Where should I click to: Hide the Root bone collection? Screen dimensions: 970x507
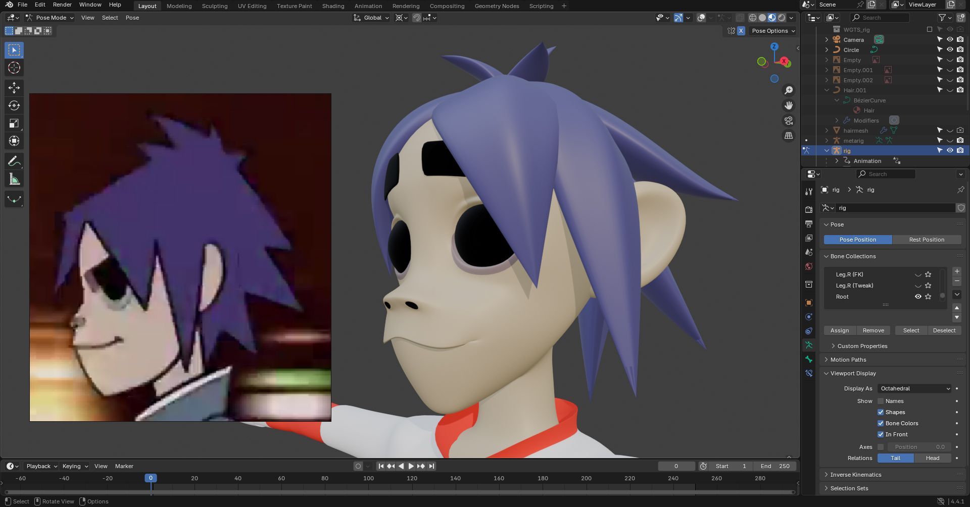tap(918, 297)
